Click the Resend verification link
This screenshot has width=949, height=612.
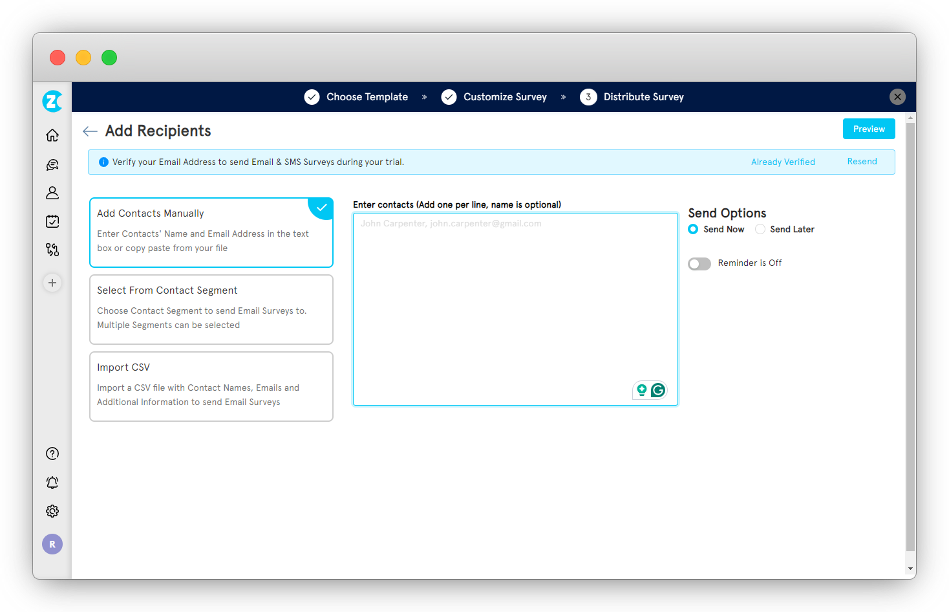pyautogui.click(x=862, y=161)
